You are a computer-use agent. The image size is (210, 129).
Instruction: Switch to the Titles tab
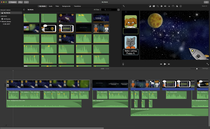pos(57,6)
